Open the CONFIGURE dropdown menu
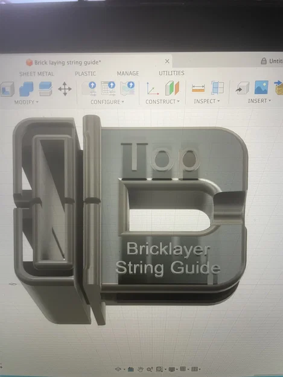The height and width of the screenshot is (377, 283). tap(107, 102)
